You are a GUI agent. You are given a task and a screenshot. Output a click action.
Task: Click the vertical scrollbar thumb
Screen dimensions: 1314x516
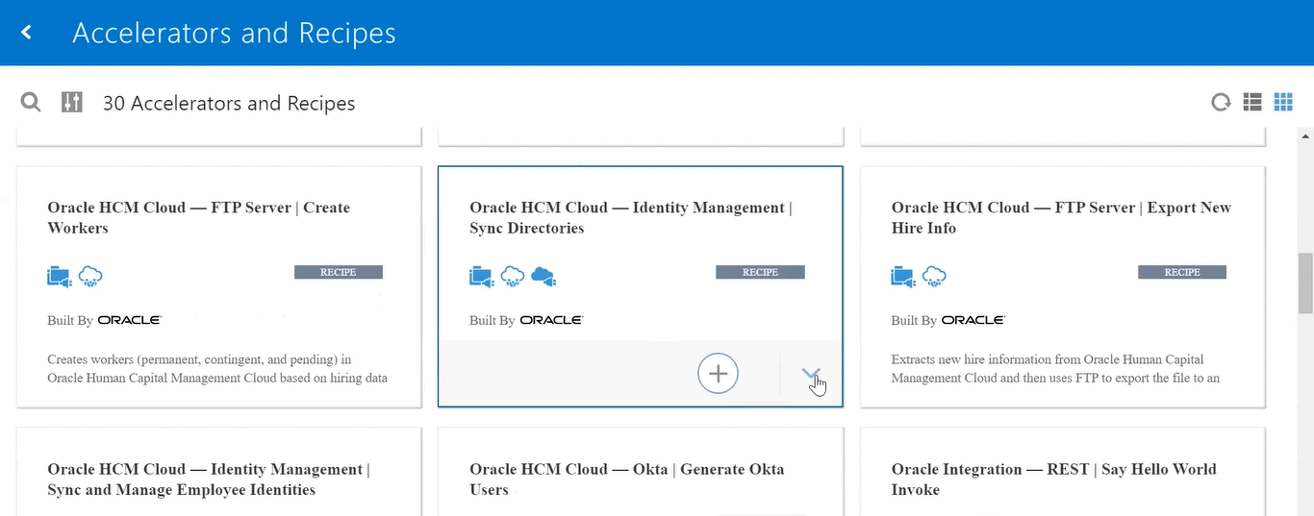[x=1305, y=283]
